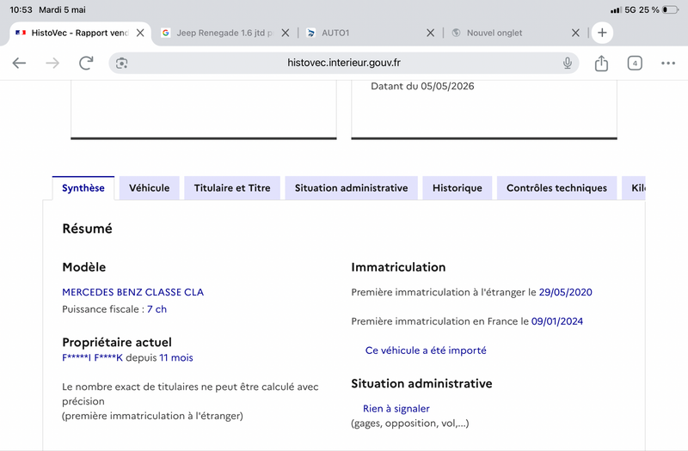Tap the battery indicator in status bar
The height and width of the screenshot is (451, 688).
pyautogui.click(x=670, y=9)
